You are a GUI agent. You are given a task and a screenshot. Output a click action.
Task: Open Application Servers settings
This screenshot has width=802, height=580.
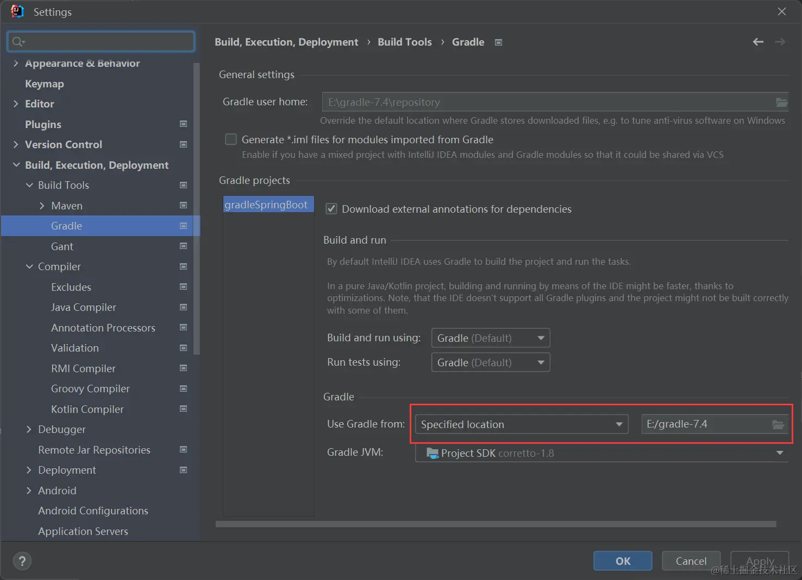(83, 531)
